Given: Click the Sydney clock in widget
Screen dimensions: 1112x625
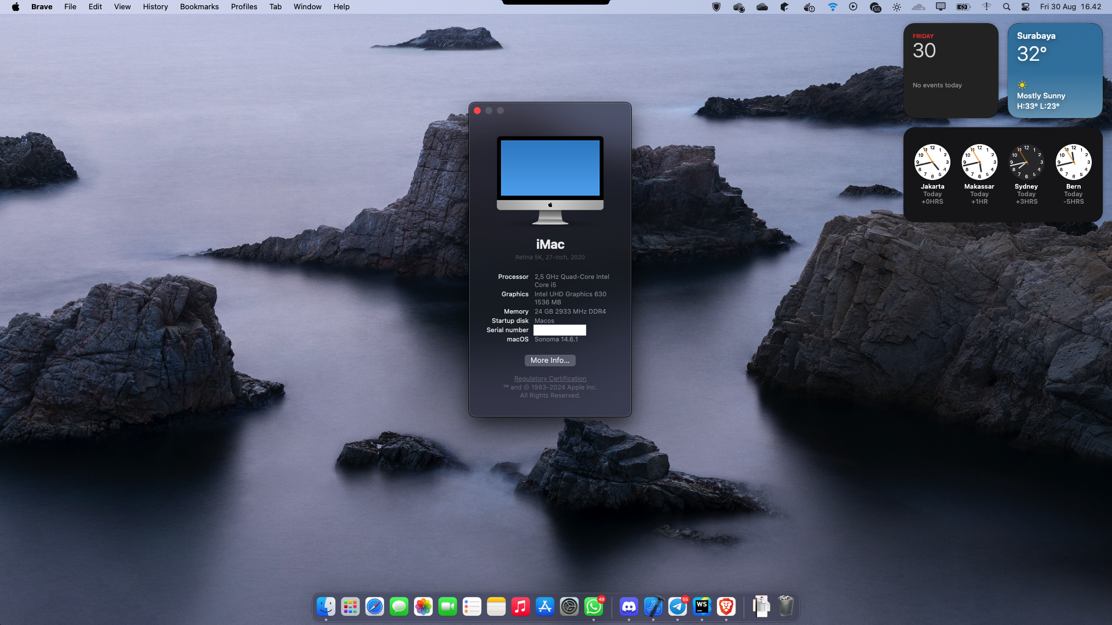Looking at the screenshot, I should click(x=1026, y=162).
